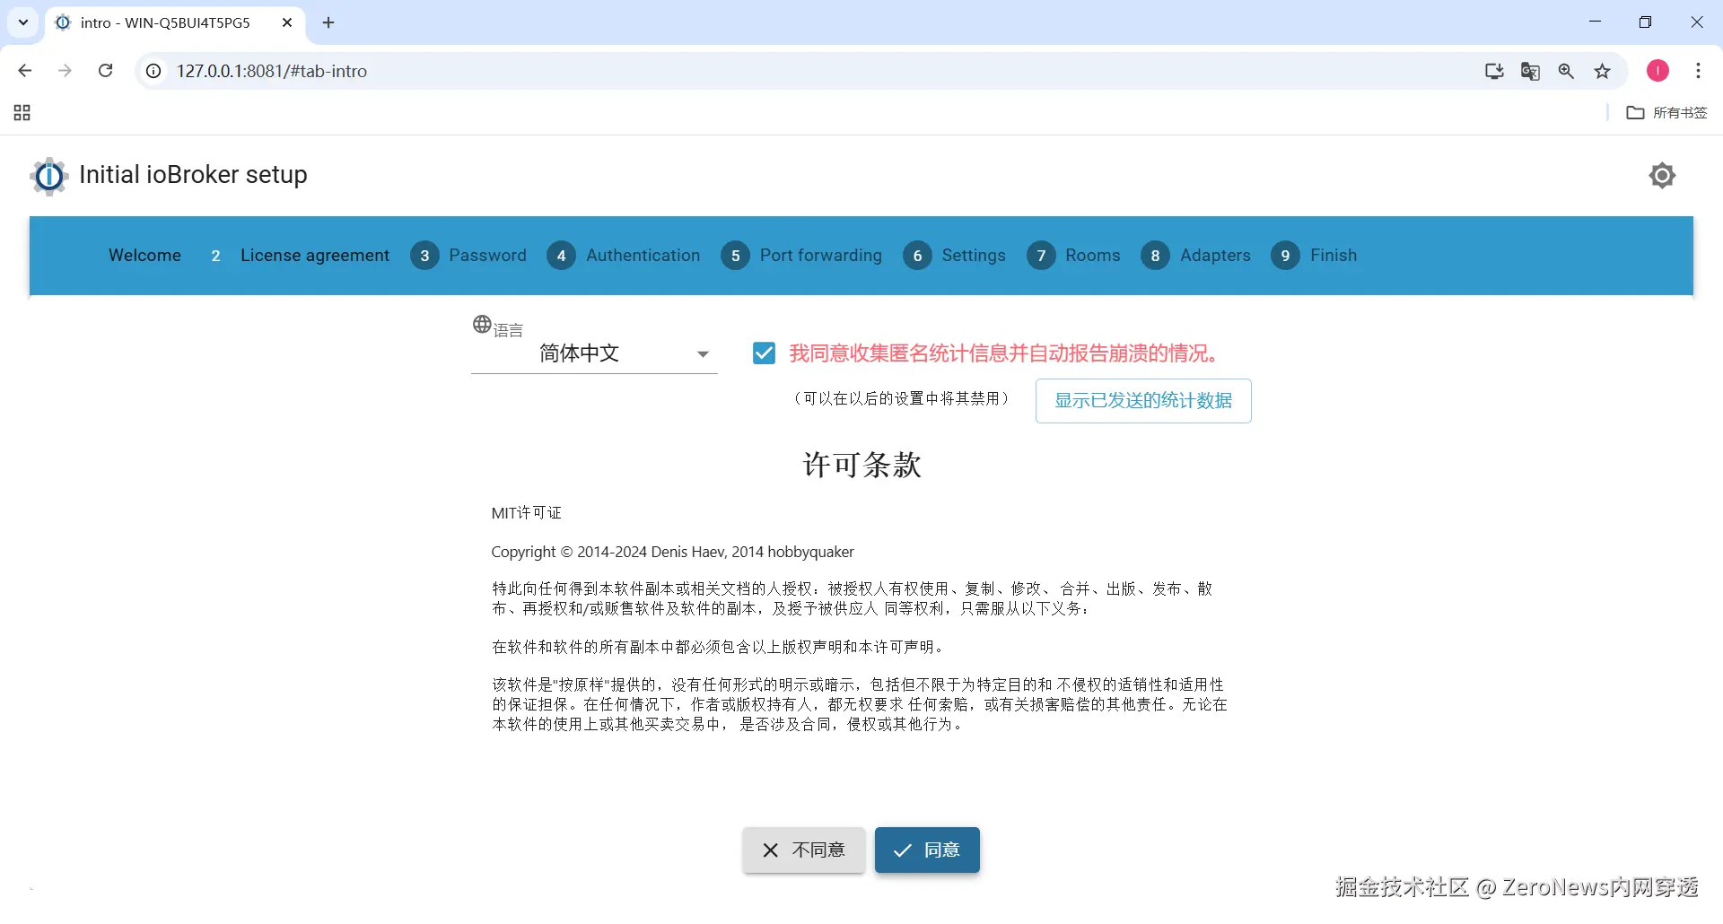Viewport: 1723px width, 924px height.
Task: Click the 显示已发送的统计数据 button
Action: pyautogui.click(x=1143, y=401)
